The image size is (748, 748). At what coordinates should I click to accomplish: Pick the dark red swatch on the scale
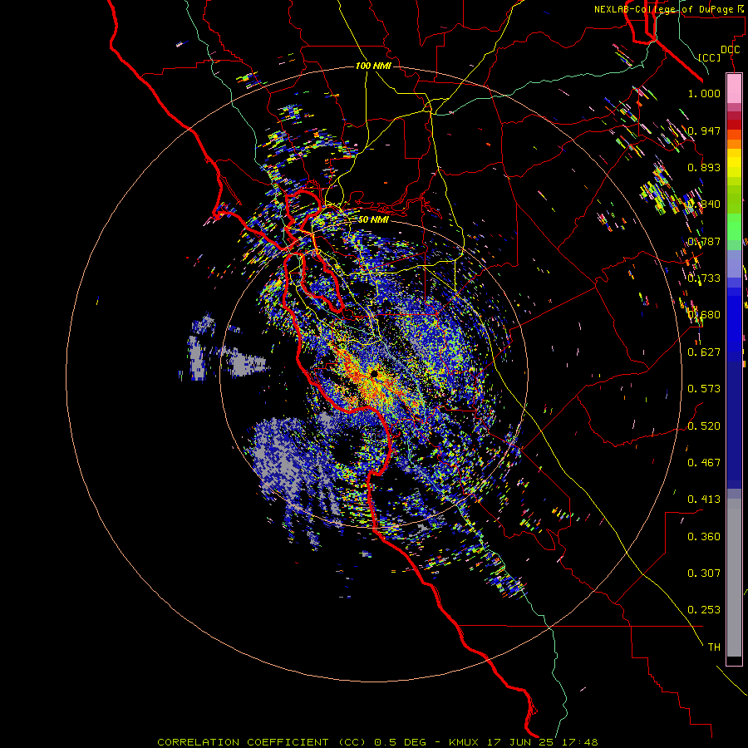coord(734,125)
